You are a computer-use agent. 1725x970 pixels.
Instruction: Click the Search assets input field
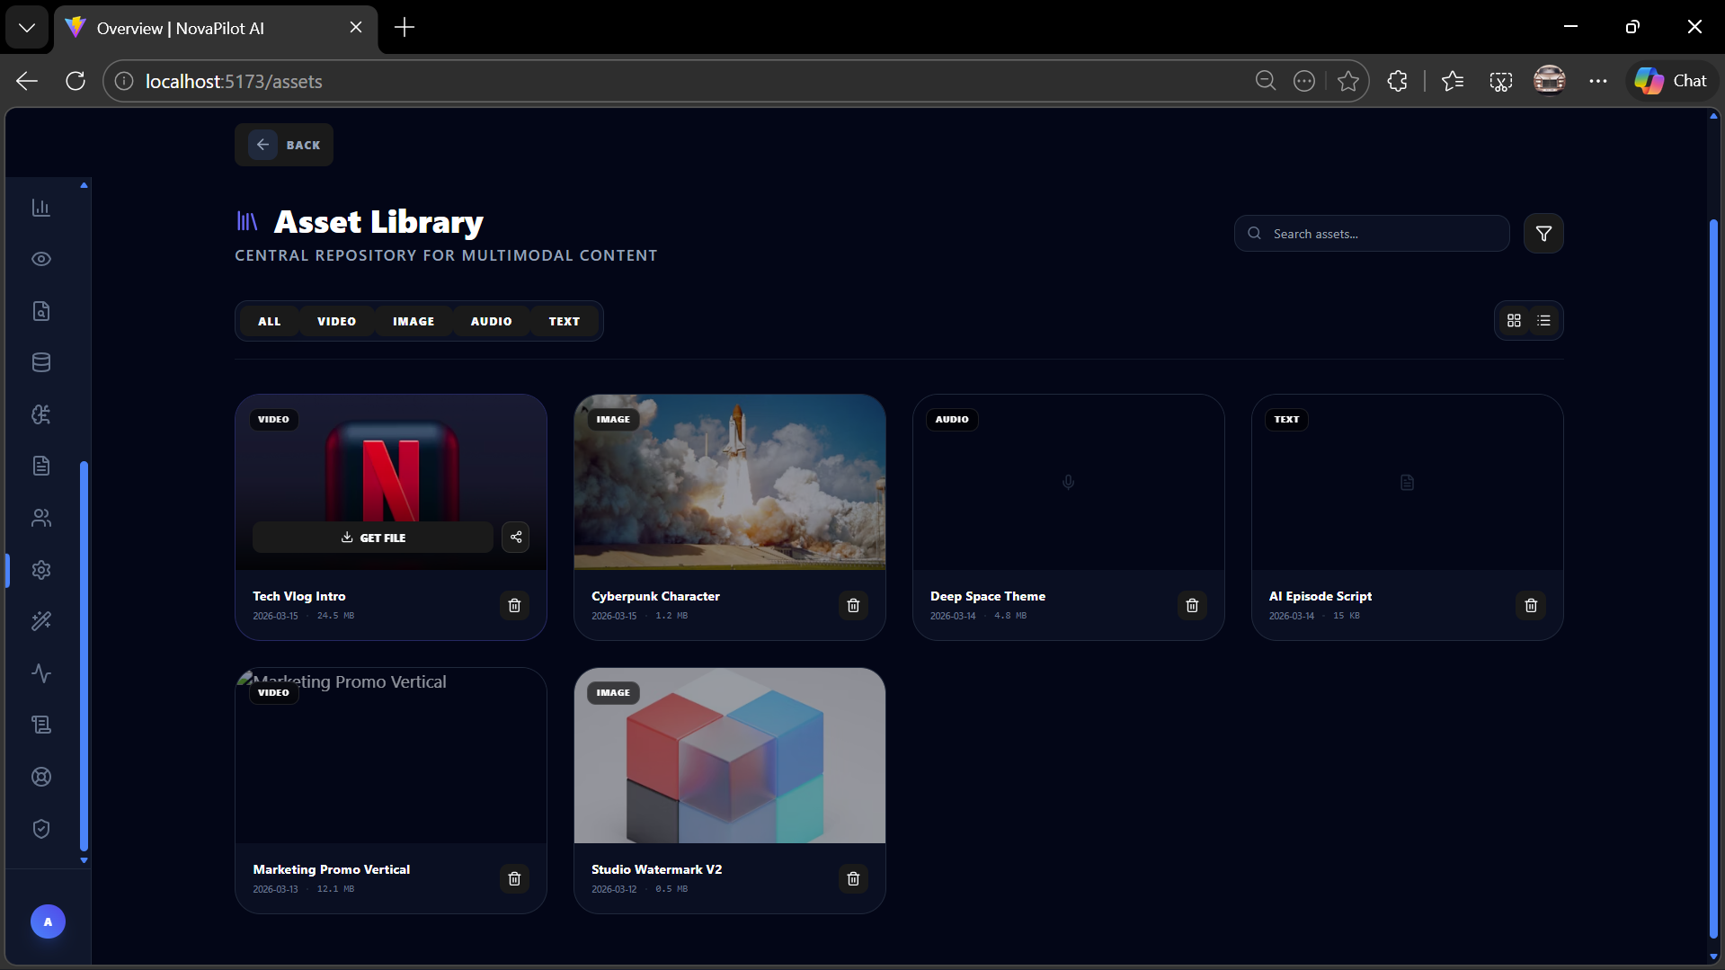point(1372,234)
